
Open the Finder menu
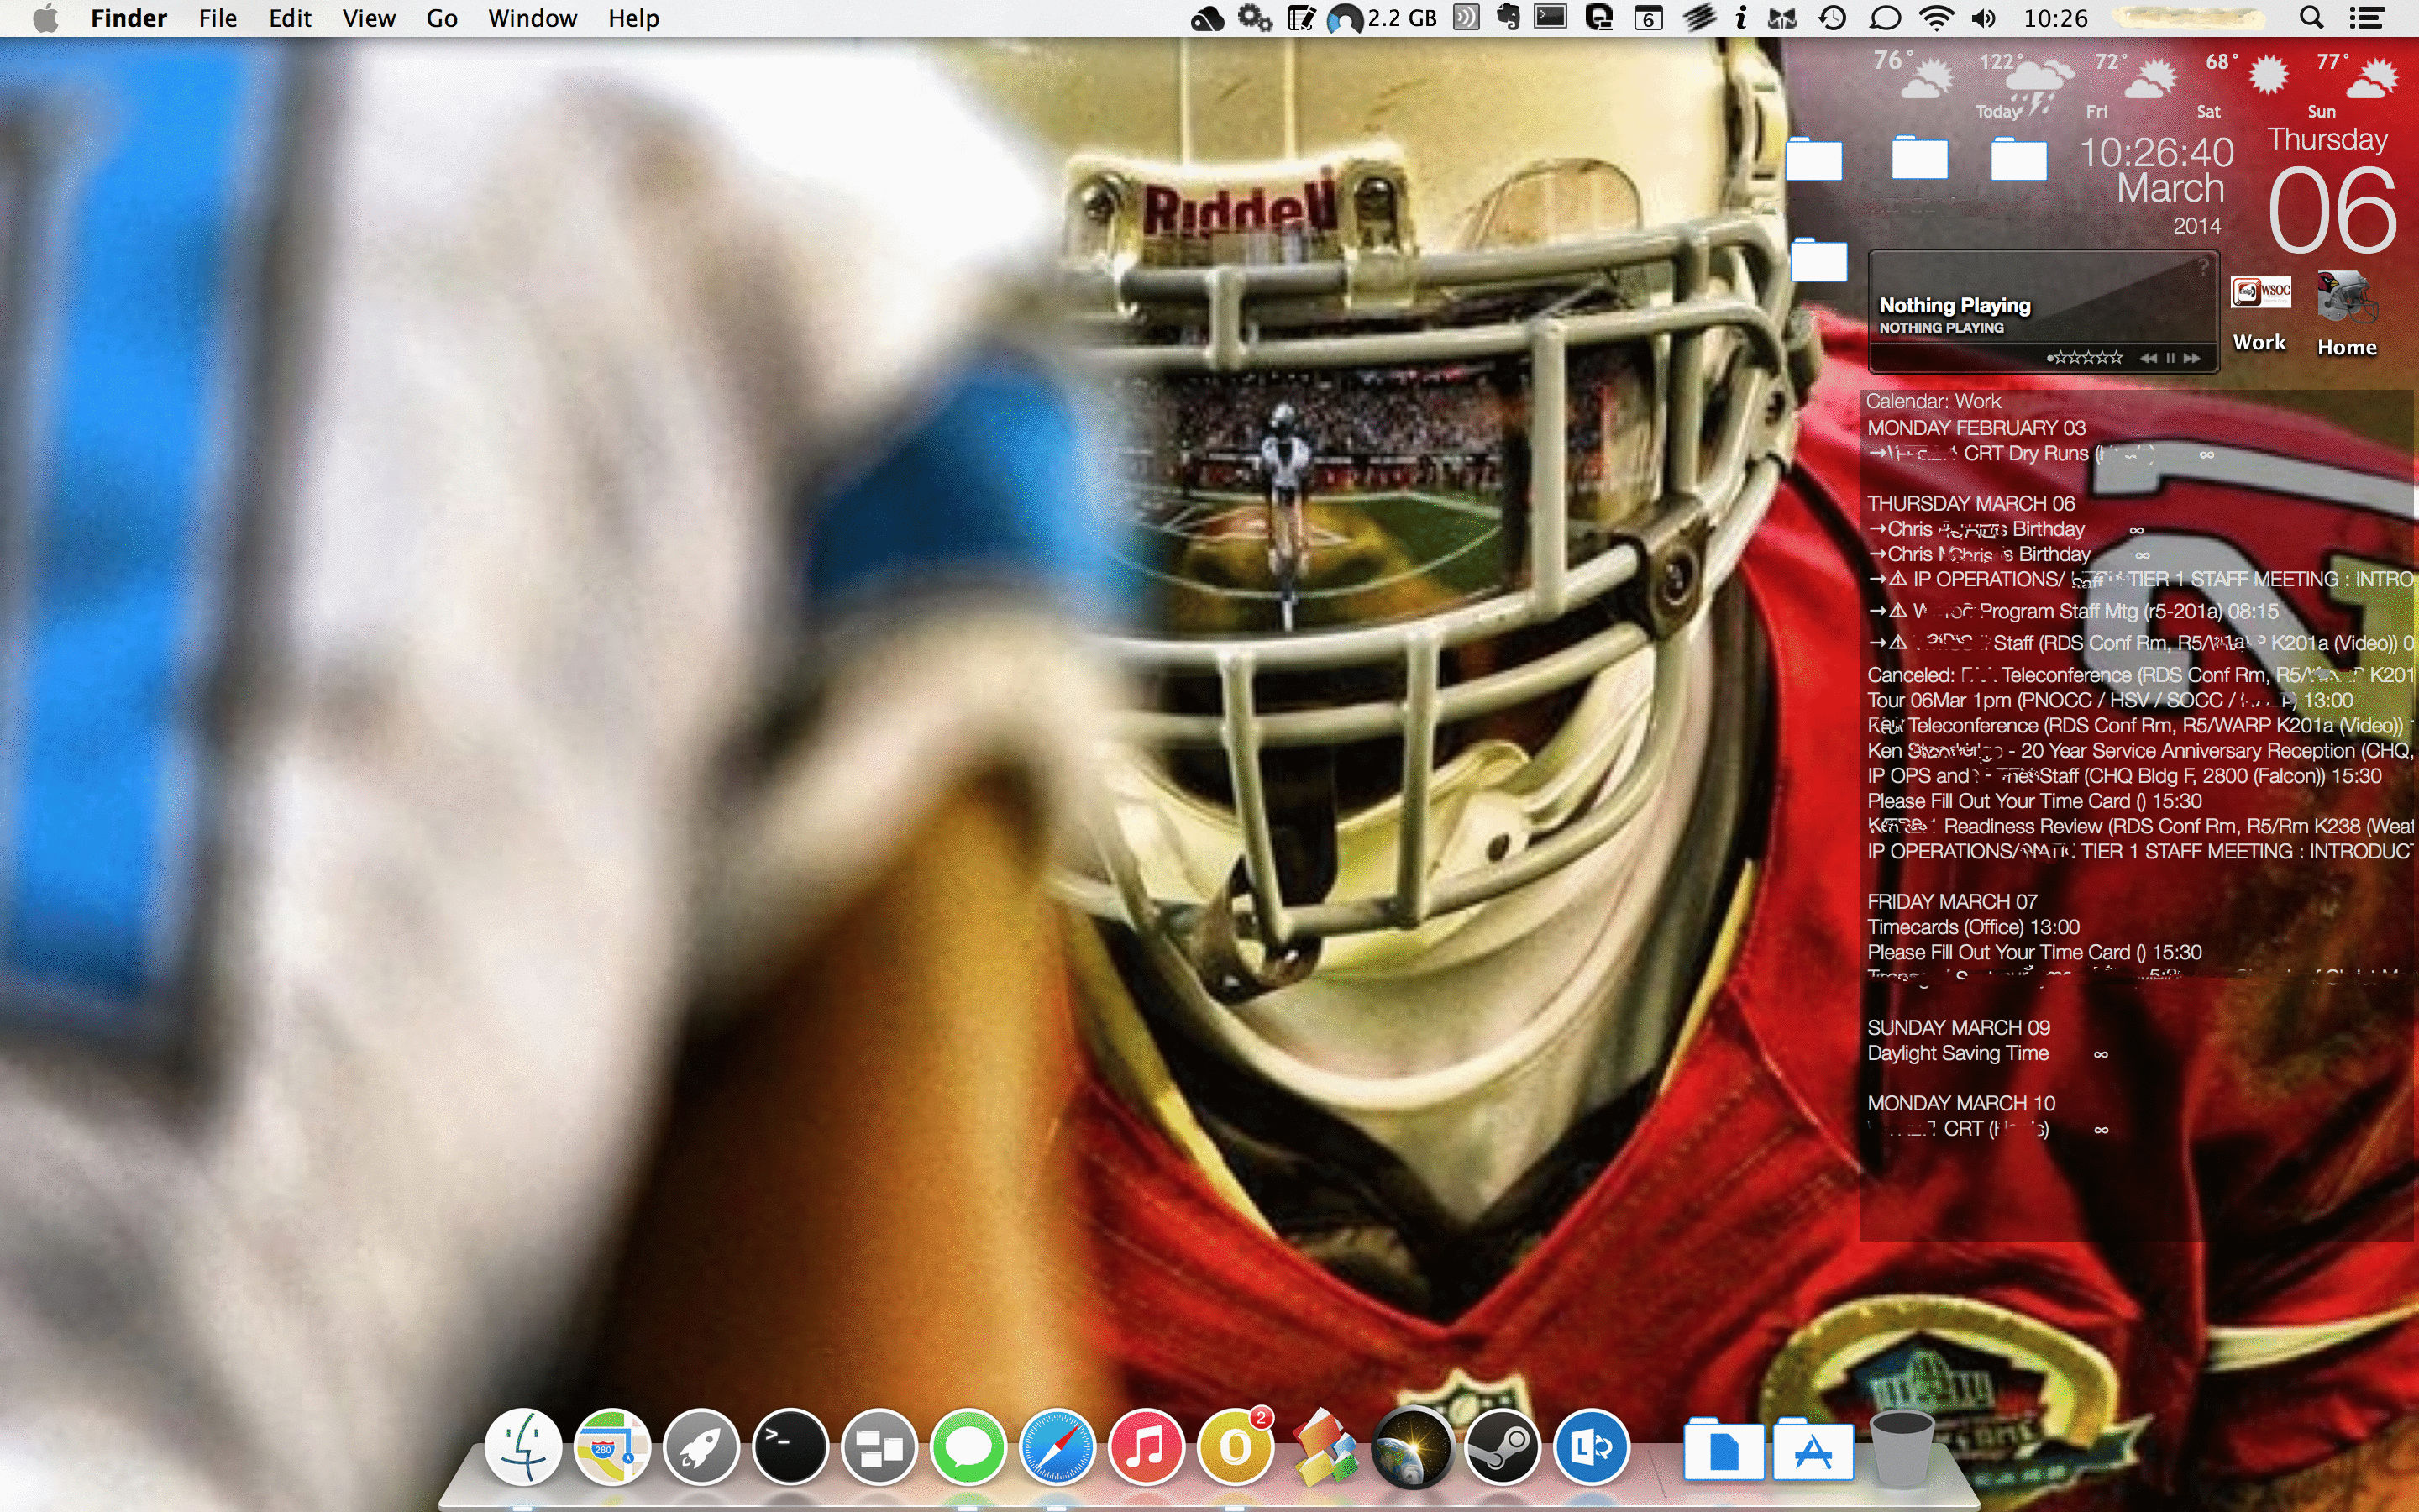[x=128, y=18]
